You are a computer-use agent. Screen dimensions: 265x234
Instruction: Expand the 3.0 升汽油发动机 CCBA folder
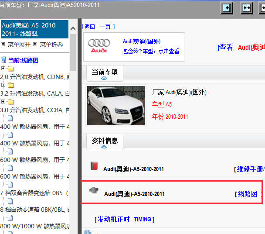tap(3, 101)
